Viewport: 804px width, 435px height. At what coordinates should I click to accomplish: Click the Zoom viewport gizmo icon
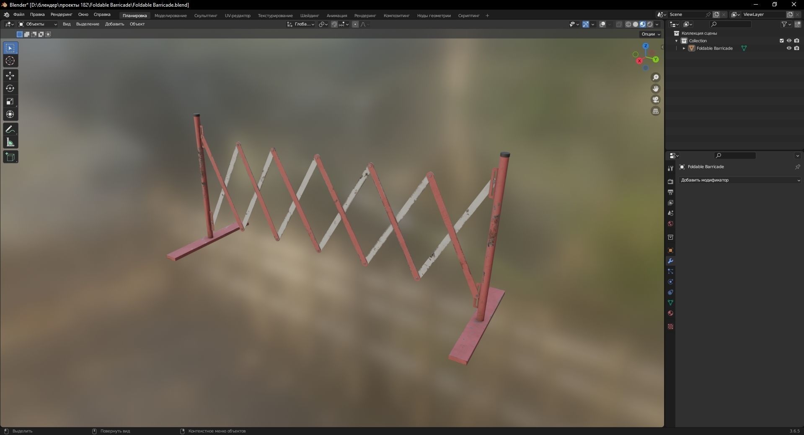[x=656, y=77]
